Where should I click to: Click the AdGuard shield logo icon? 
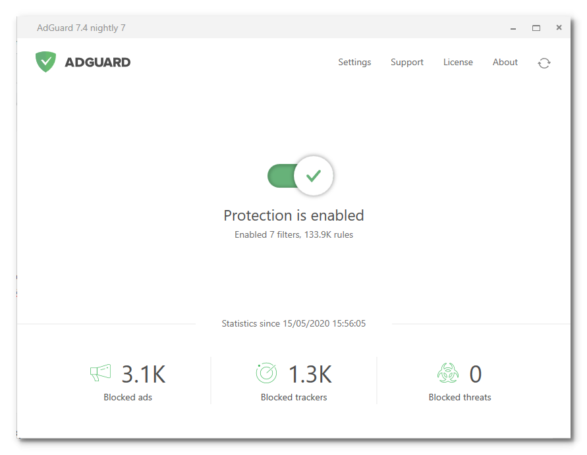click(x=45, y=62)
